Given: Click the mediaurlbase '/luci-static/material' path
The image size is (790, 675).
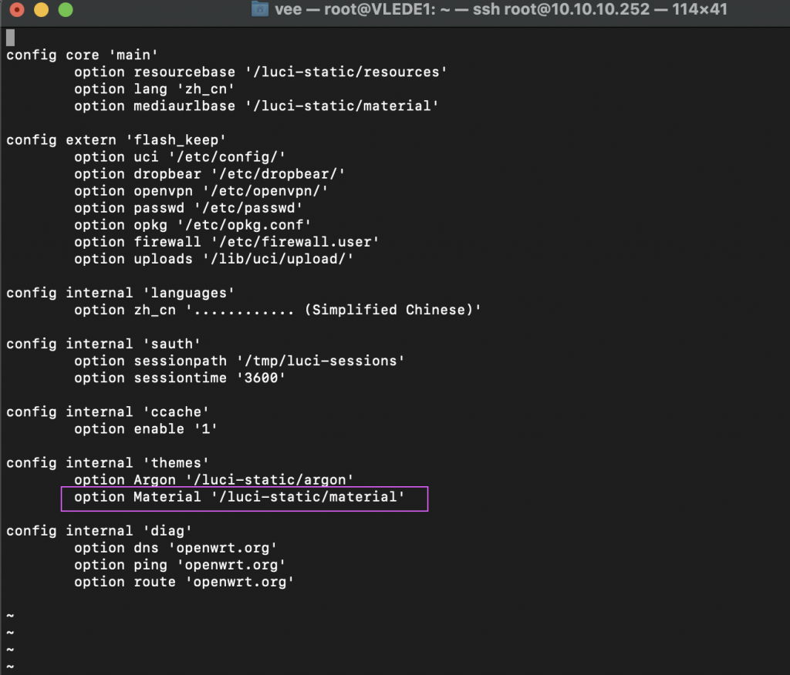Looking at the screenshot, I should click(342, 106).
